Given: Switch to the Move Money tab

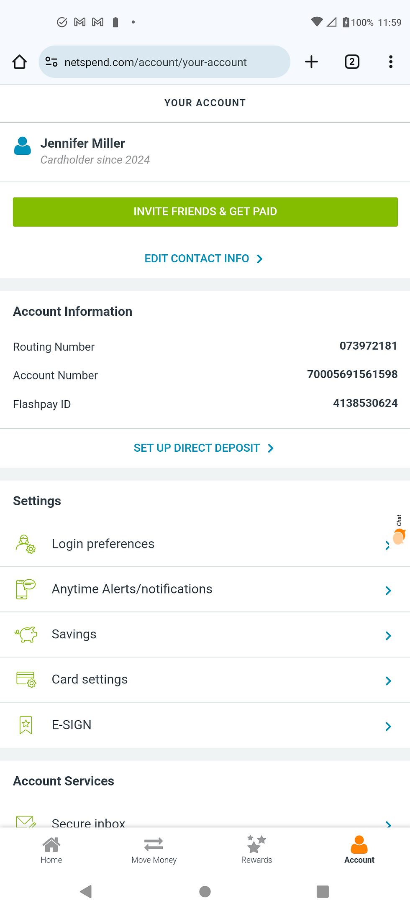Looking at the screenshot, I should (x=154, y=850).
